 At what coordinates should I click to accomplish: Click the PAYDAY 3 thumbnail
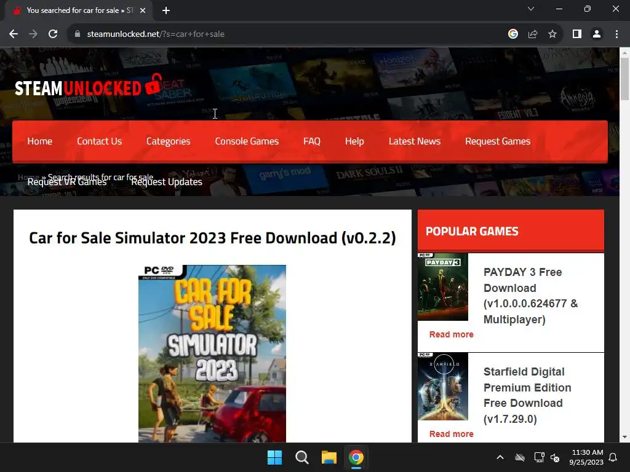[443, 286]
